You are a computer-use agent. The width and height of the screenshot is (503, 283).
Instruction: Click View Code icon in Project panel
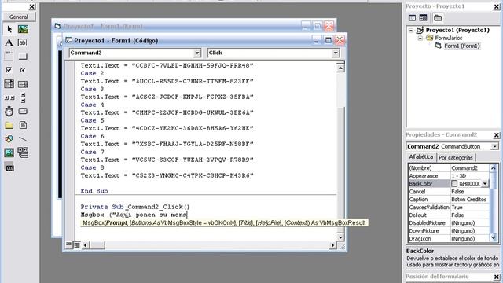(x=412, y=18)
